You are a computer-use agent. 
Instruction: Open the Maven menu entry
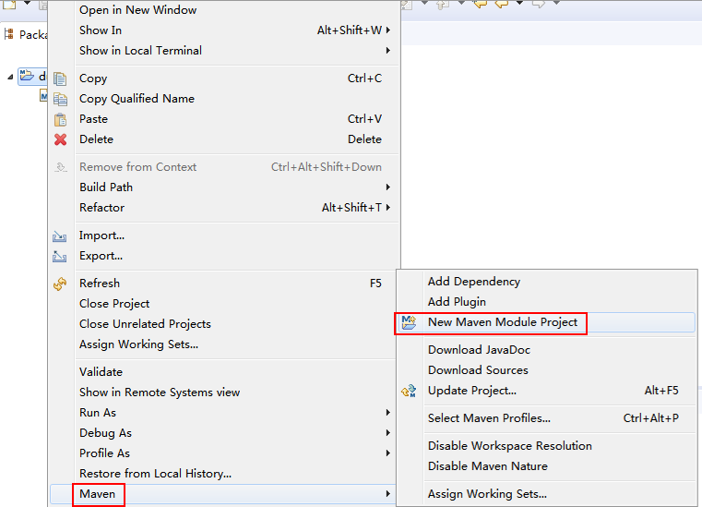pyautogui.click(x=224, y=494)
